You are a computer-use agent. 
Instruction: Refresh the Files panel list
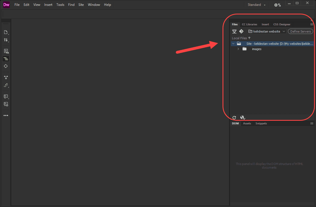(234, 117)
